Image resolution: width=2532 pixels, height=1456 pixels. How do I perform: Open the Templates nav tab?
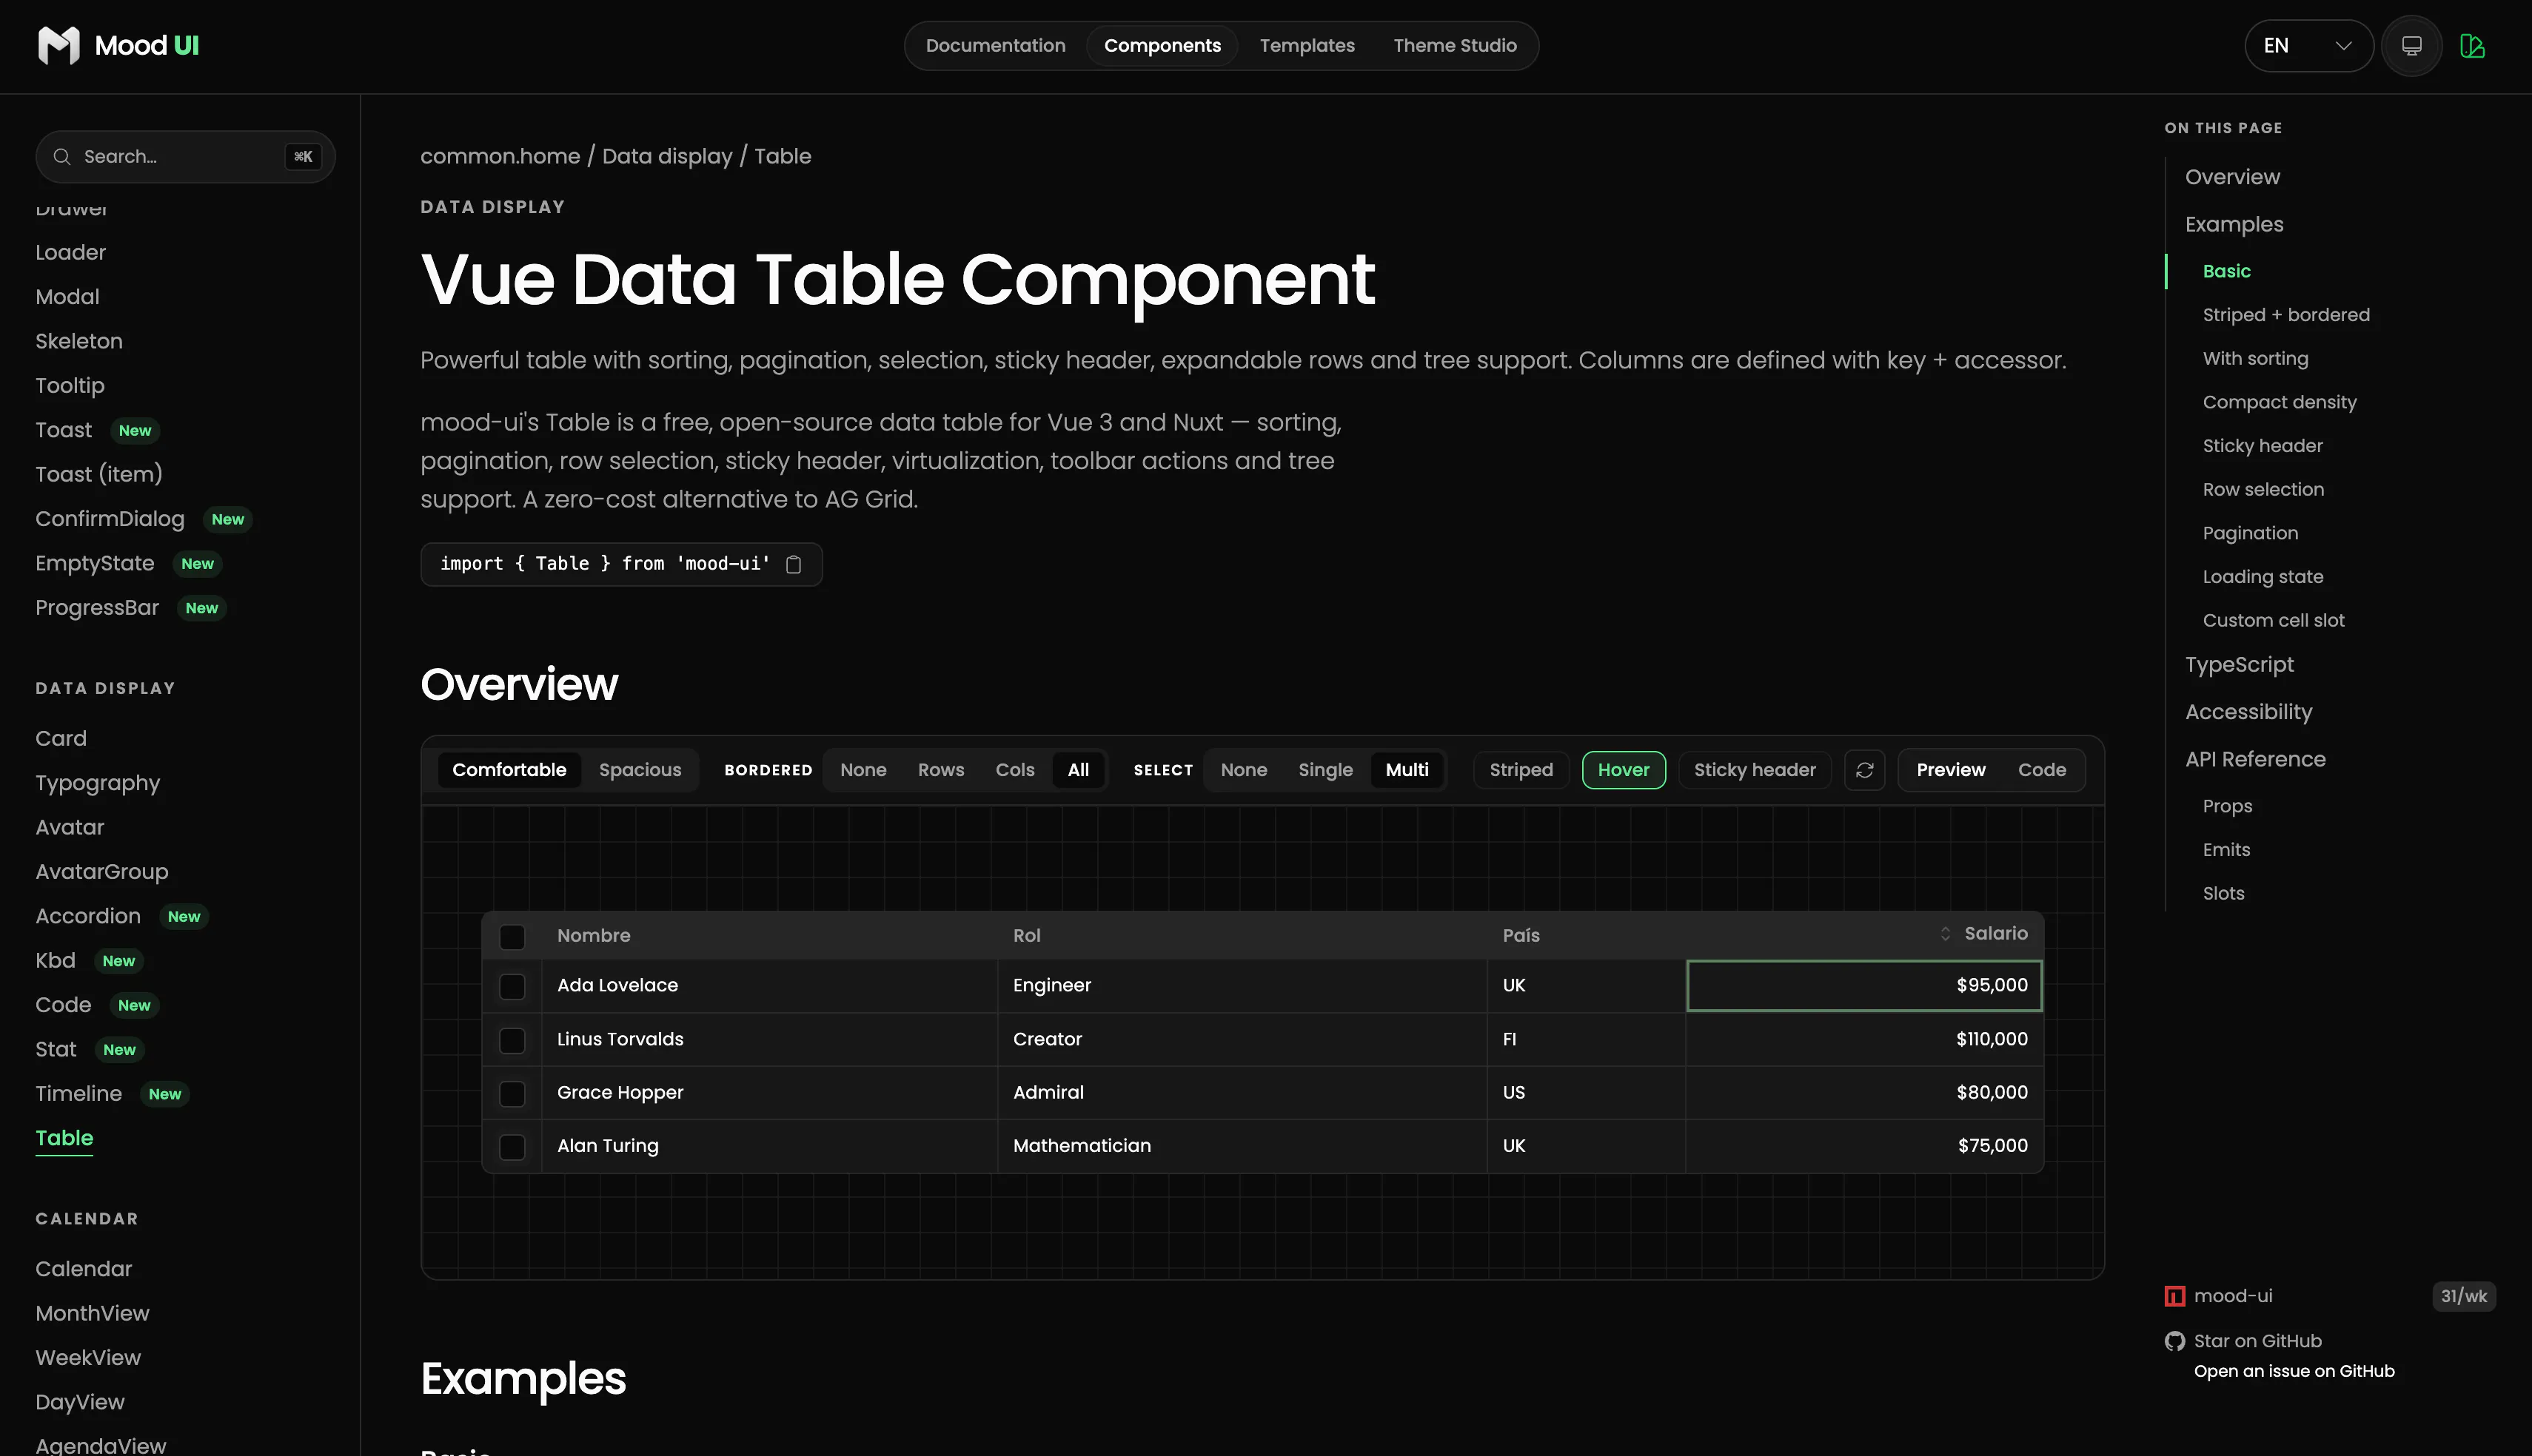pos(1307,46)
